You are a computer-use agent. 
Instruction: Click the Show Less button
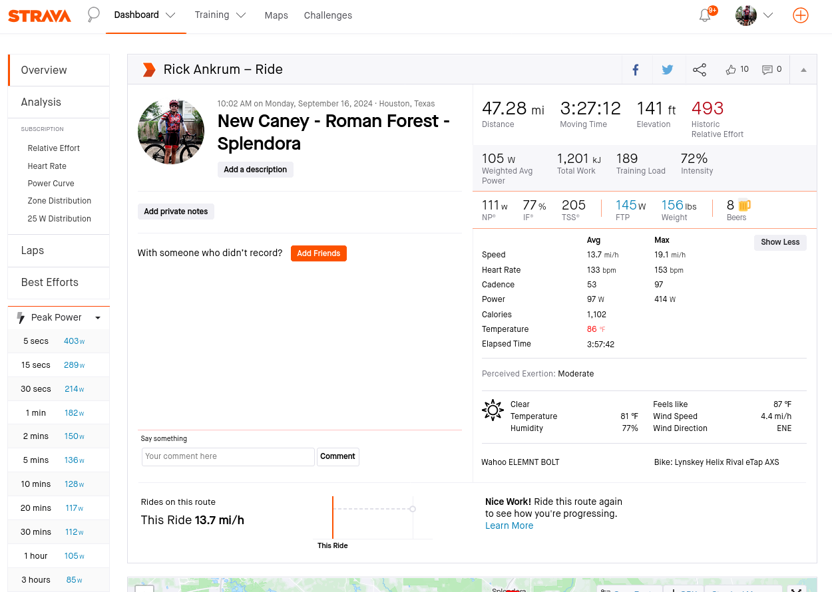point(780,242)
